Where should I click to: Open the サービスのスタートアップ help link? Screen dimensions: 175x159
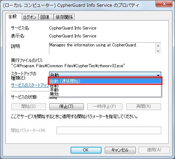coord(30,85)
